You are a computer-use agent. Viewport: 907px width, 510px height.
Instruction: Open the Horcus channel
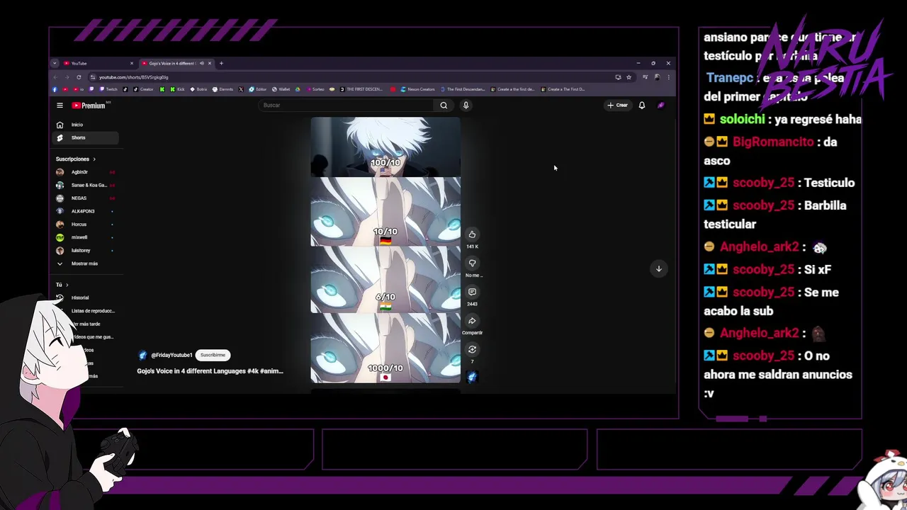coord(86,225)
